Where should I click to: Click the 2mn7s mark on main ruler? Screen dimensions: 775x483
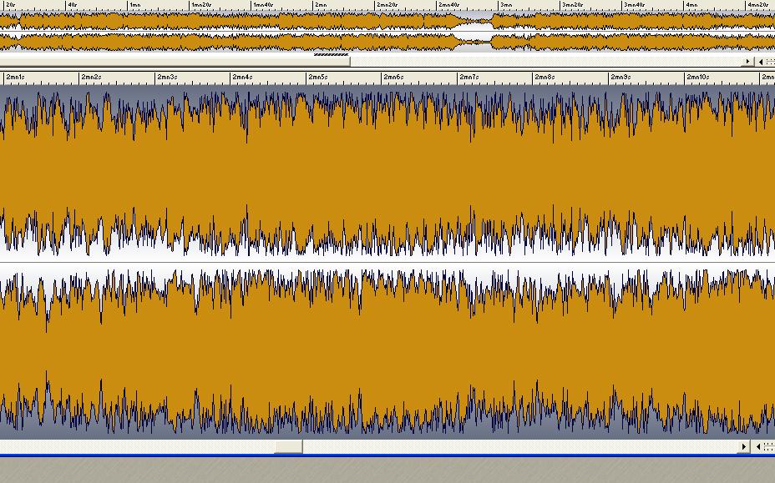point(469,78)
